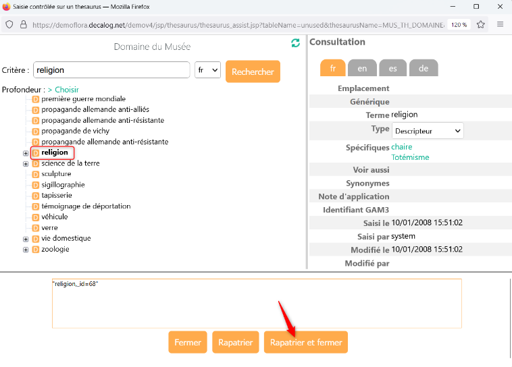Viewport: 512px width, 367px height.
Task: Expand the zoologie tree node
Action: click(26, 250)
